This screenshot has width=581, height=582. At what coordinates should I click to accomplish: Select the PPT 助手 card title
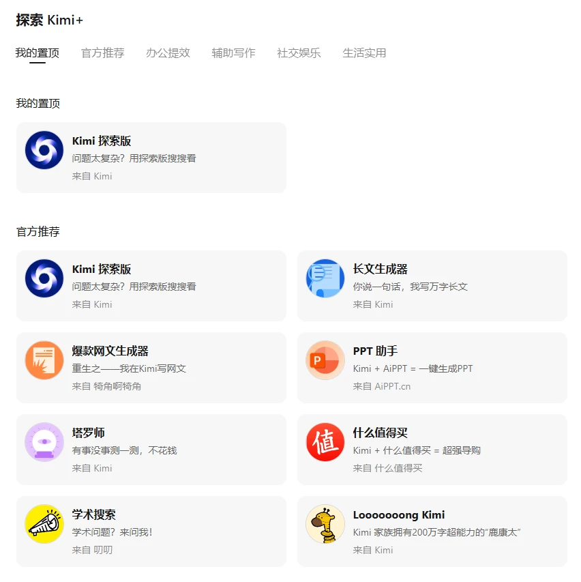pos(375,351)
